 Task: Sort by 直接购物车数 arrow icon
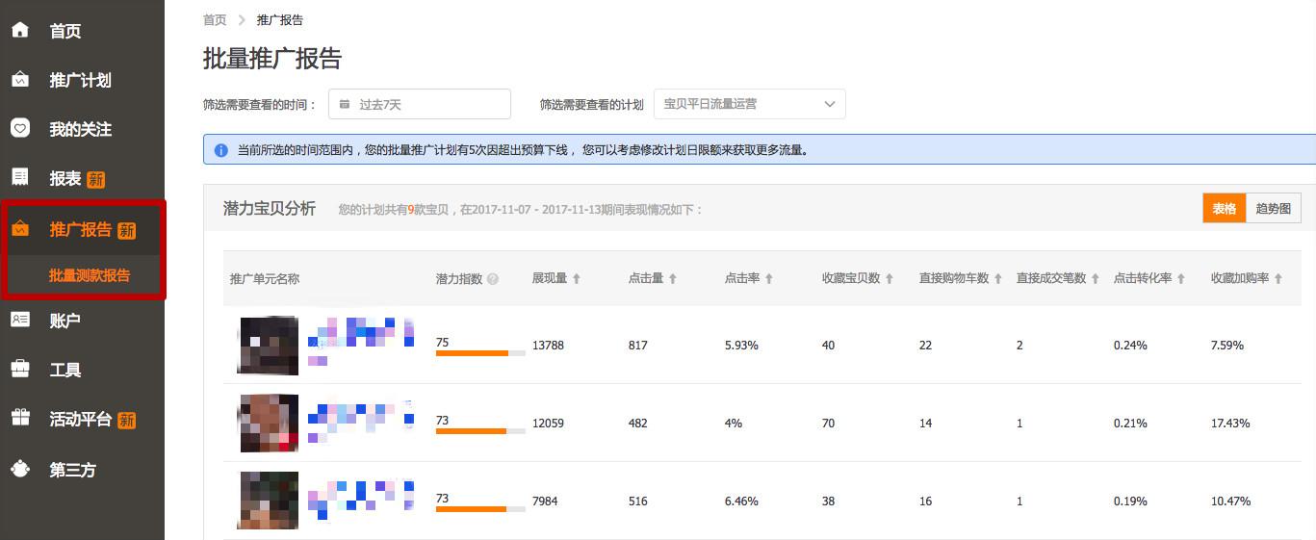click(998, 278)
